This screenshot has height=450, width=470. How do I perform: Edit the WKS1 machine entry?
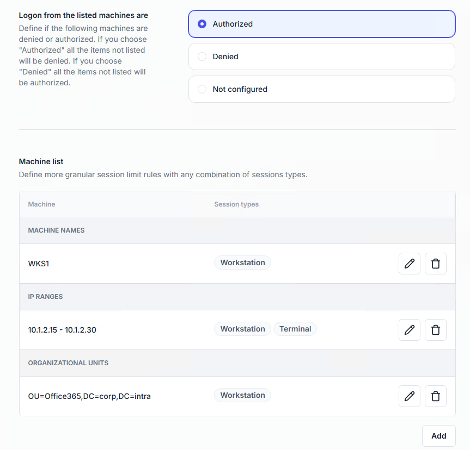click(x=409, y=264)
